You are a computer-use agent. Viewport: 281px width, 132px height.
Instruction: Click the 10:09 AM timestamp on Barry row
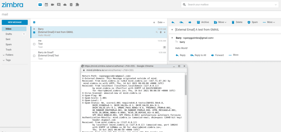coord(162,29)
